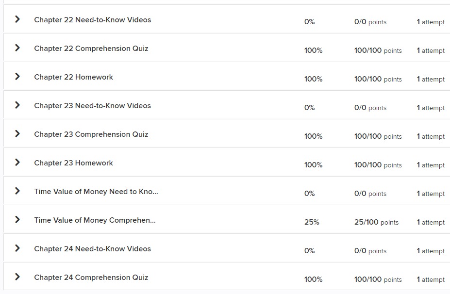Screen dimensions: 450x294
Task: Click Chapter 22 Need-to-Know Videos 0/0 points
Action: pyautogui.click(x=370, y=22)
